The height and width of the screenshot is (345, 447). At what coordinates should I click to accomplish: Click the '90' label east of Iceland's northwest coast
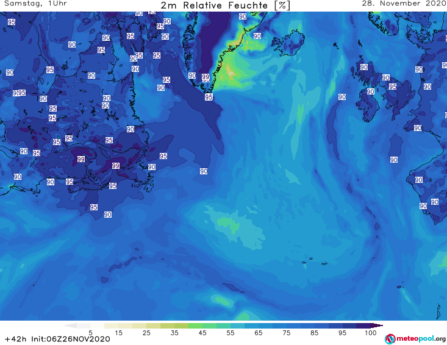pos(257,36)
